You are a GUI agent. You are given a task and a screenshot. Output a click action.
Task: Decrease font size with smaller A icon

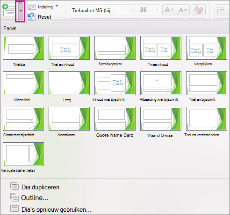click(x=183, y=10)
